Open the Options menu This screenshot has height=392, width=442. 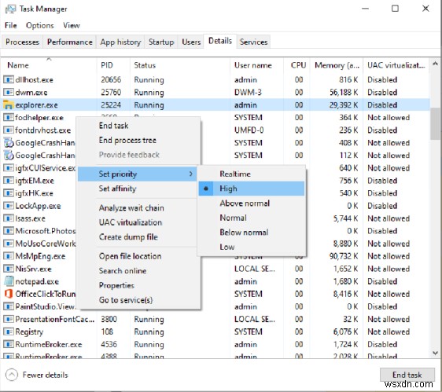pyautogui.click(x=40, y=25)
